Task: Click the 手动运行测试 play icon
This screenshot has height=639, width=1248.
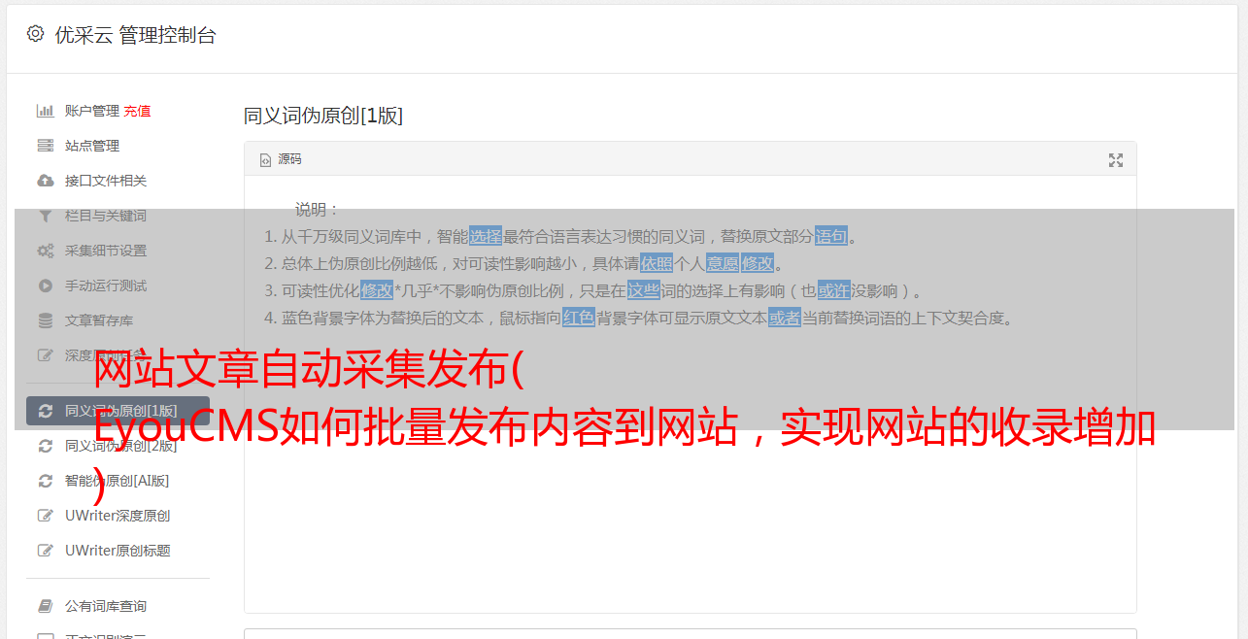Action: tap(45, 286)
